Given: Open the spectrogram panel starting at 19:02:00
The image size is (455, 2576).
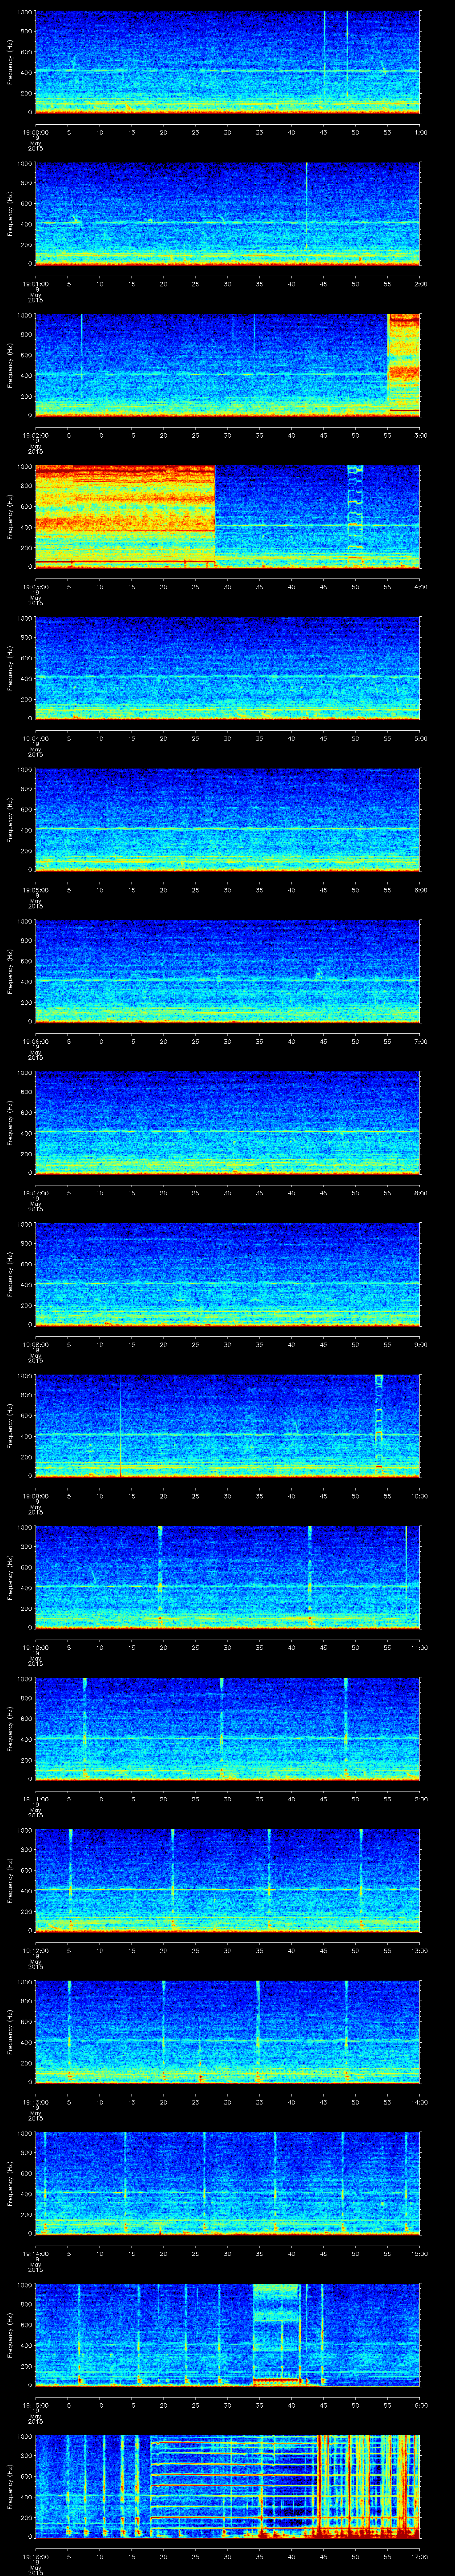Looking at the screenshot, I should (227, 365).
